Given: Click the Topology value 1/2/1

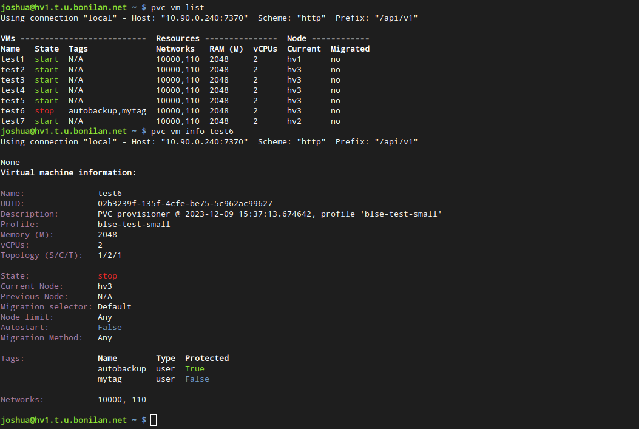Looking at the screenshot, I should [x=109, y=255].
